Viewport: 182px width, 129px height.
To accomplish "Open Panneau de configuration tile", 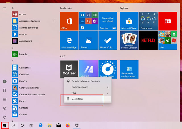I will (x=129, y=69).
